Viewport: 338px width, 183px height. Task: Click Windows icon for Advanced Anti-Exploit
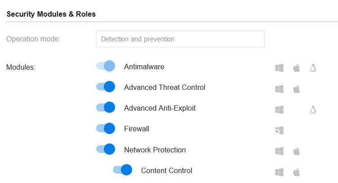point(280,110)
